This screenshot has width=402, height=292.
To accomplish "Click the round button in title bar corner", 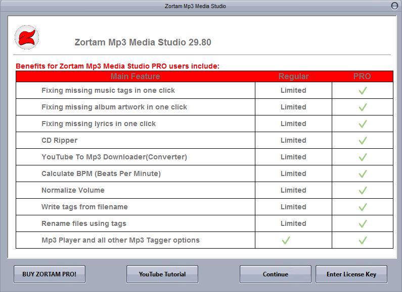I will click(x=394, y=6).
